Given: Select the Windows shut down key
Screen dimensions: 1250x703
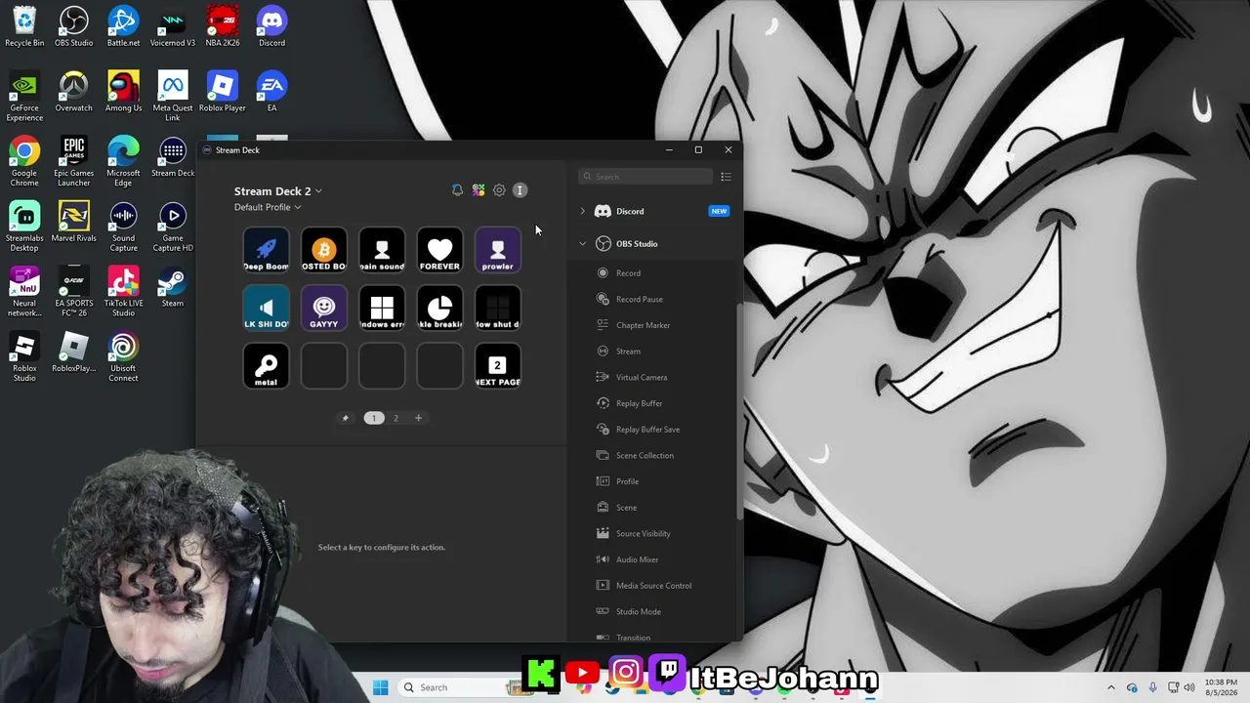Looking at the screenshot, I should [498, 309].
